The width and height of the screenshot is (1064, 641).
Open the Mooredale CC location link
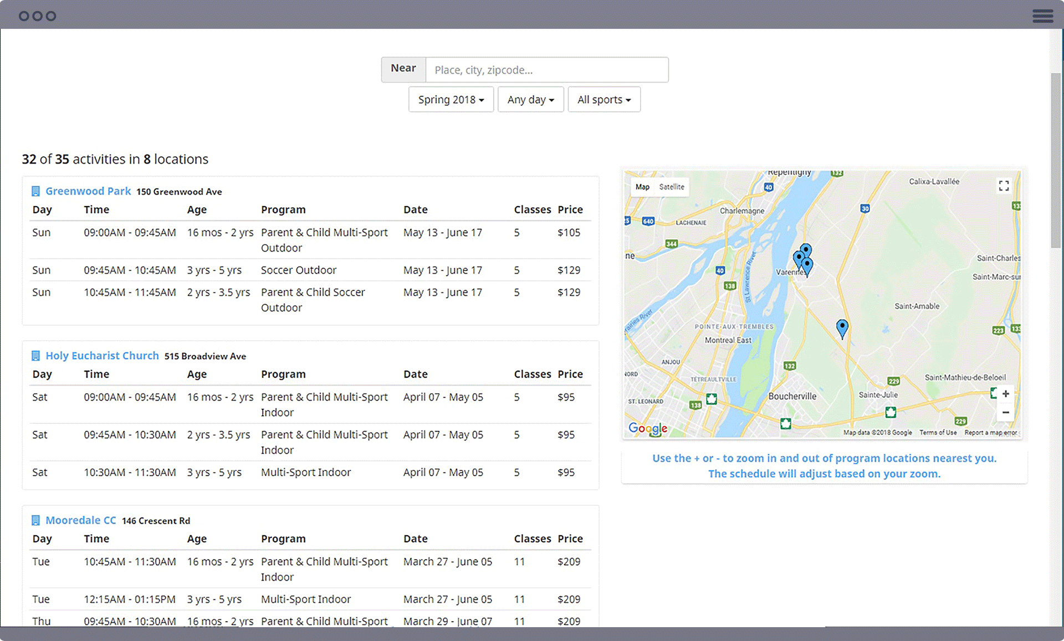[x=81, y=520]
